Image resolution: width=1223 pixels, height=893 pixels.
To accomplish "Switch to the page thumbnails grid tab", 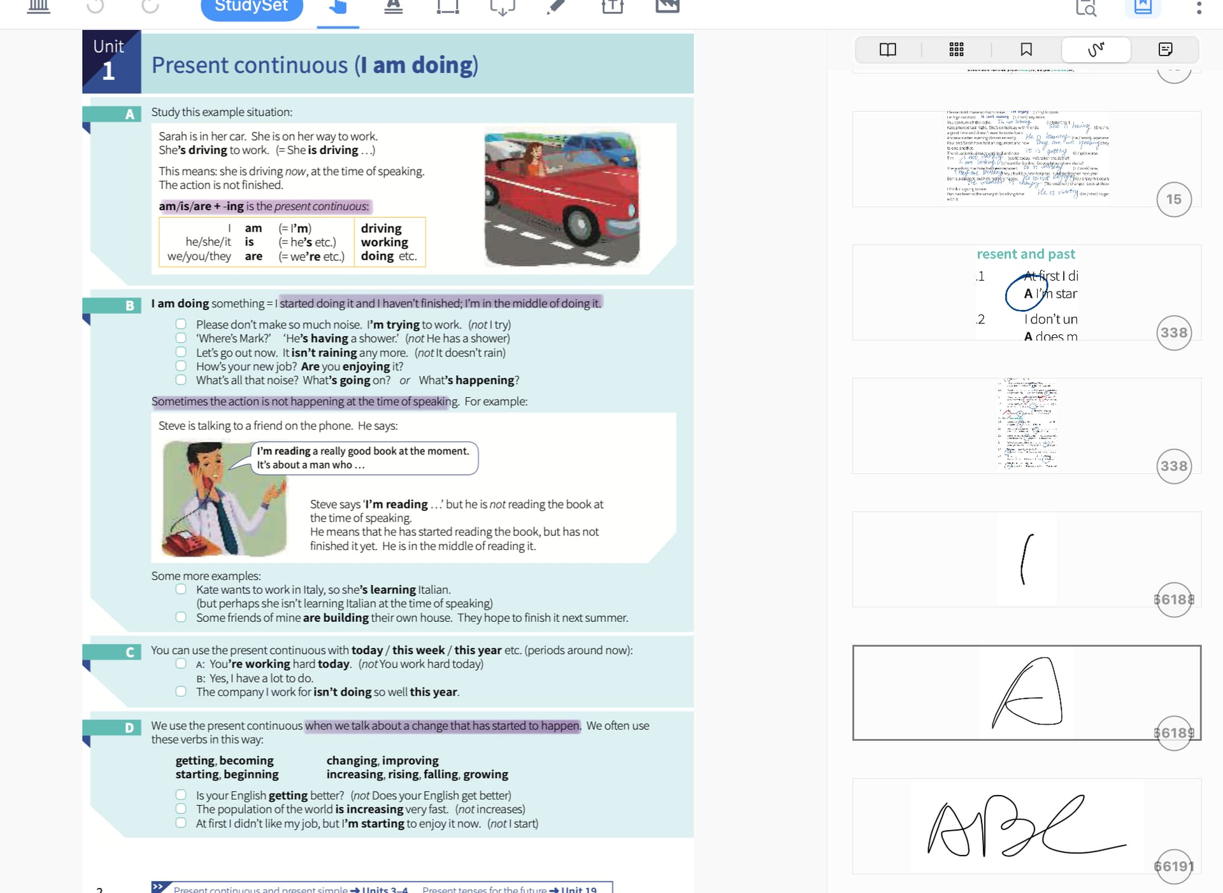I will (x=957, y=50).
